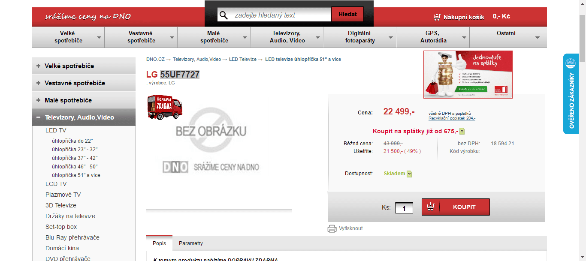The width and height of the screenshot is (586, 261).
Task: Click LED televize úhlopříčka 51" breadcrumb
Action: [x=303, y=59]
